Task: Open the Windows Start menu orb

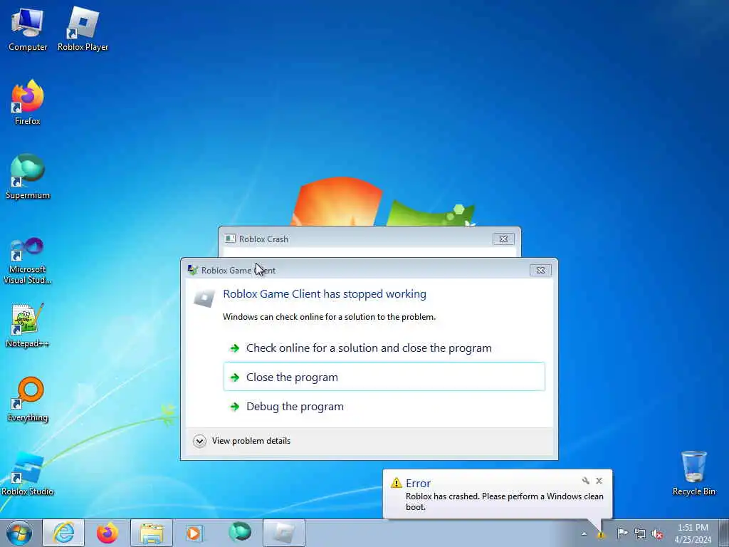Action: (19, 533)
